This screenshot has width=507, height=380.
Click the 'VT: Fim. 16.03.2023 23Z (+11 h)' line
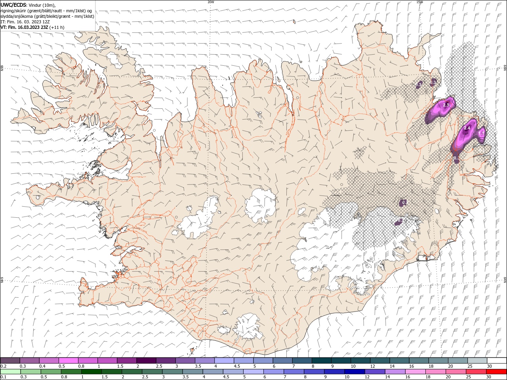click(32, 27)
